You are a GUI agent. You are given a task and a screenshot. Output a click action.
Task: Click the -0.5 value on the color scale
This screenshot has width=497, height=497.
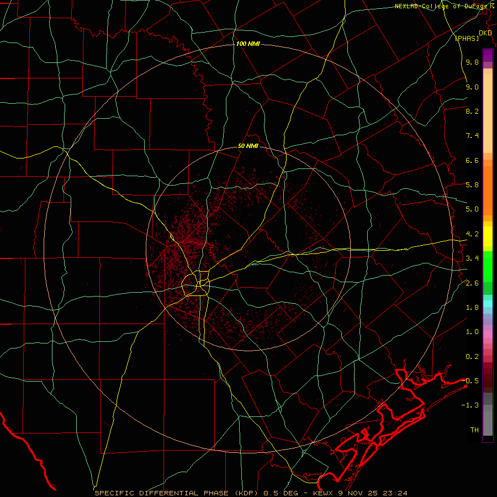(470, 381)
